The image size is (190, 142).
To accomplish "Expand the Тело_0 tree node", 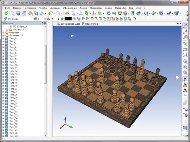I will [x=3, y=38].
